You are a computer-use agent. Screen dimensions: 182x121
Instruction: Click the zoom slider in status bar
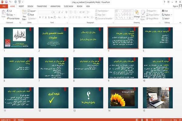pos(163,120)
